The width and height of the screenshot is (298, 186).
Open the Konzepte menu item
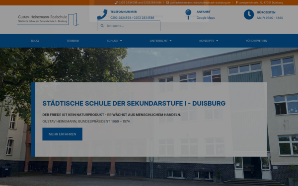tap(207, 41)
